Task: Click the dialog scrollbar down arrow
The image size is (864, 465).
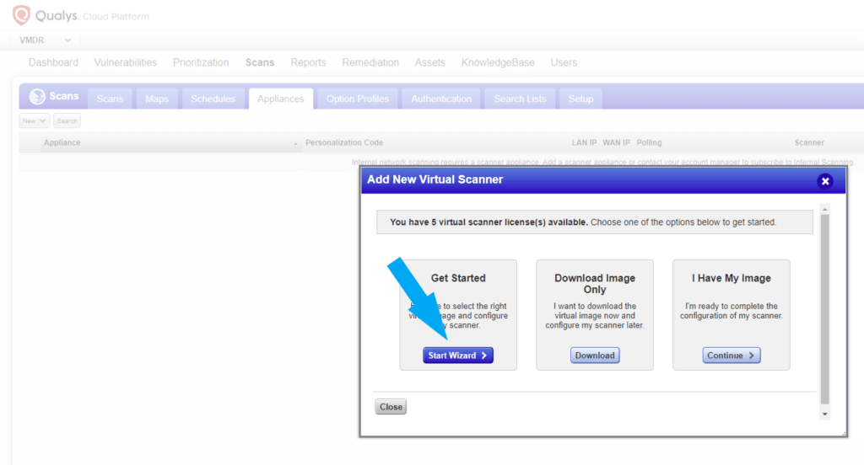Action: (825, 414)
